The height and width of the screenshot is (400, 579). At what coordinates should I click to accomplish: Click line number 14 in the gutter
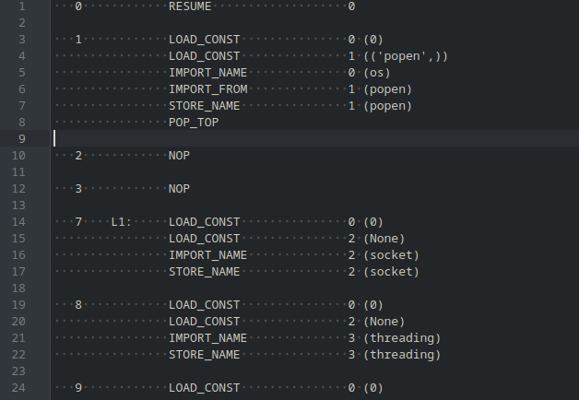point(19,222)
